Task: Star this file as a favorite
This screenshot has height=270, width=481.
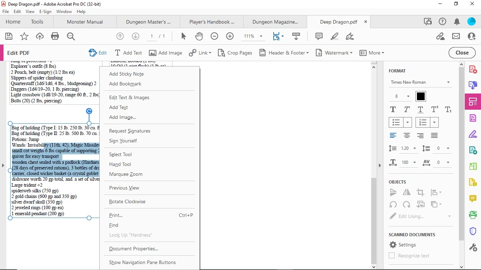Action: [24, 36]
